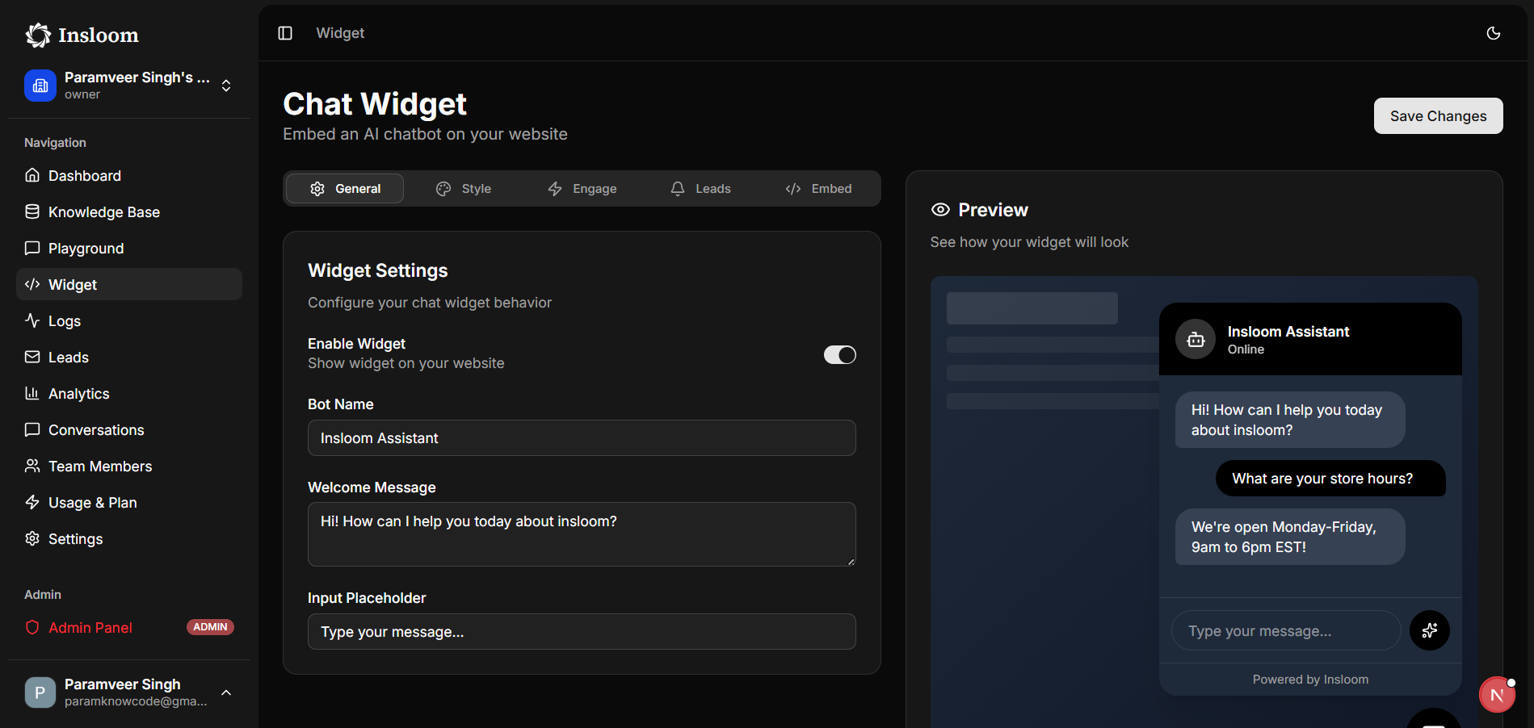Select the Widget nav item
The image size is (1534, 728).
point(129,284)
